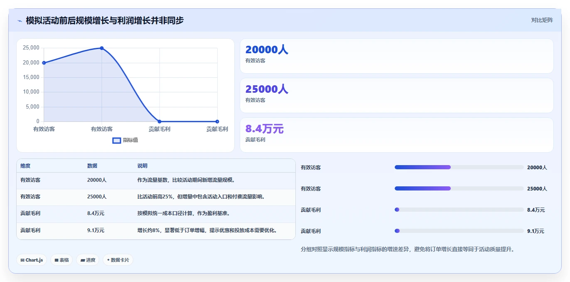Image resolution: width=570 pixels, height=282 pixels.
Task: Select the table cell reading 20000人
Action: pyautogui.click(x=97, y=180)
